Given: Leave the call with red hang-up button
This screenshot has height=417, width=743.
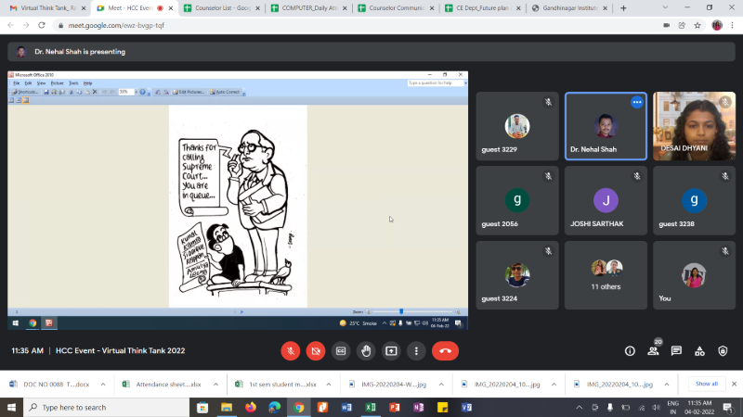Looking at the screenshot, I should pos(445,351).
